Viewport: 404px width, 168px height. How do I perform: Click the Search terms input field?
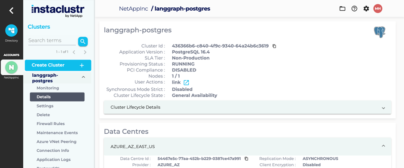52,41
